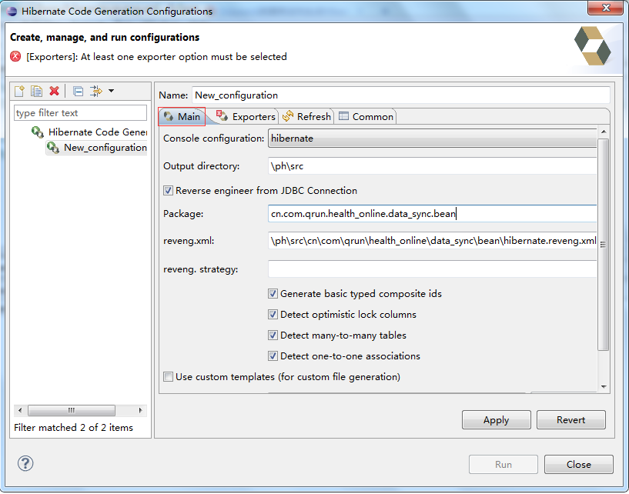Select the Hibernate Code Generation parent node icon

pyautogui.click(x=37, y=132)
